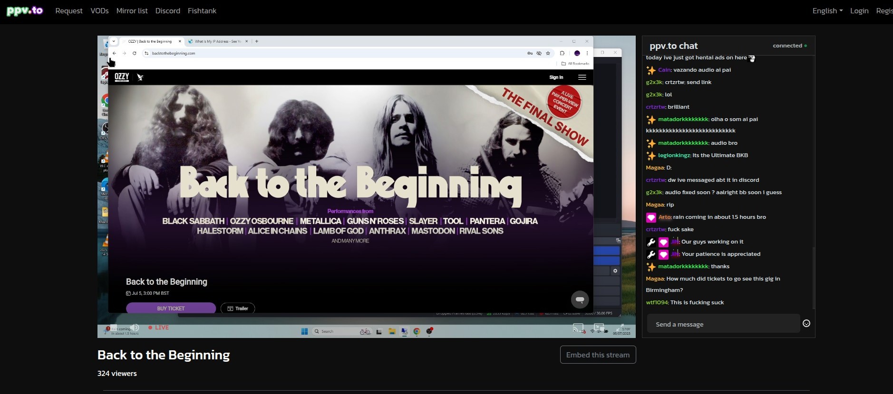Screen dimensions: 893x394
Task: Open the Chrome profile avatar
Action: click(x=577, y=53)
